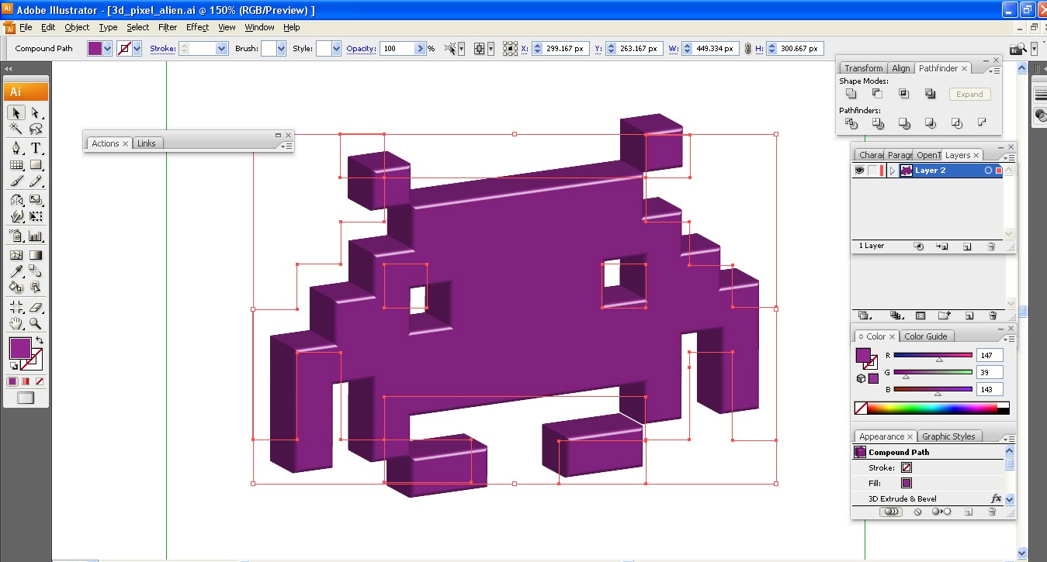The height and width of the screenshot is (562, 1047).
Task: Switch to the Graphic Styles tab
Action: point(948,436)
